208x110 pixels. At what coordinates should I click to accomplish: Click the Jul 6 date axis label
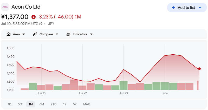click(165, 93)
